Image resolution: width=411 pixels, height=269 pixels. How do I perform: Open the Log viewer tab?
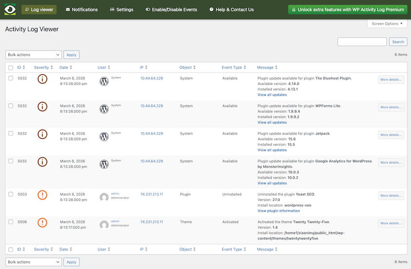39,10
